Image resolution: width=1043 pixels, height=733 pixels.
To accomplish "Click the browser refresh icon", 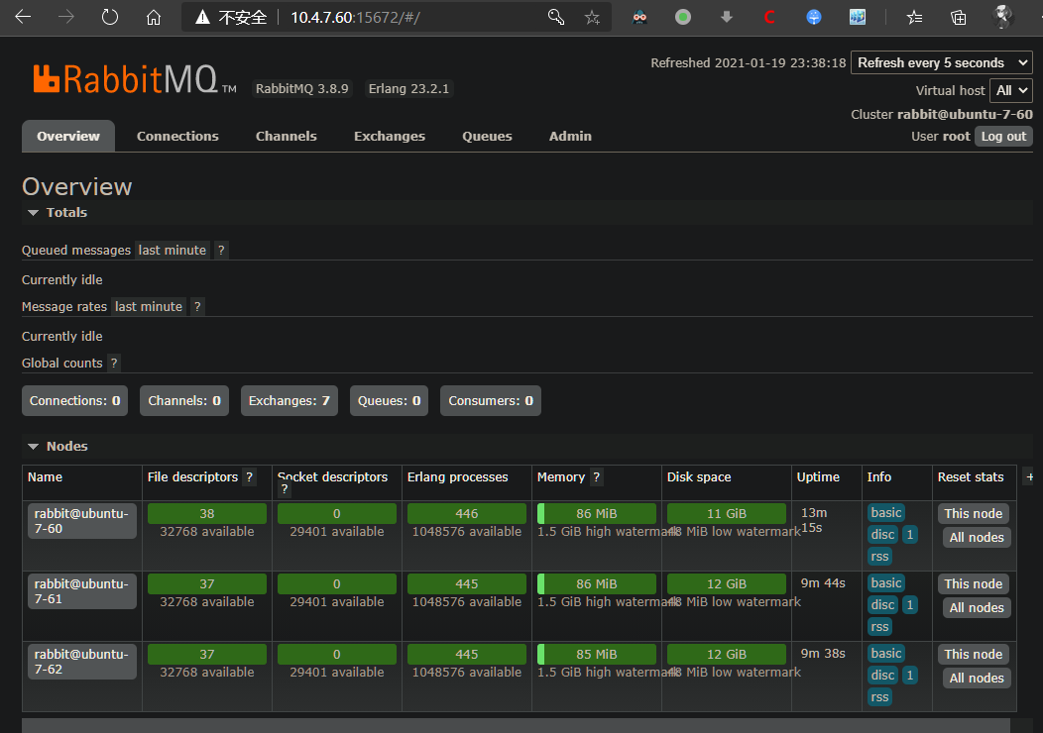I will pyautogui.click(x=110, y=17).
